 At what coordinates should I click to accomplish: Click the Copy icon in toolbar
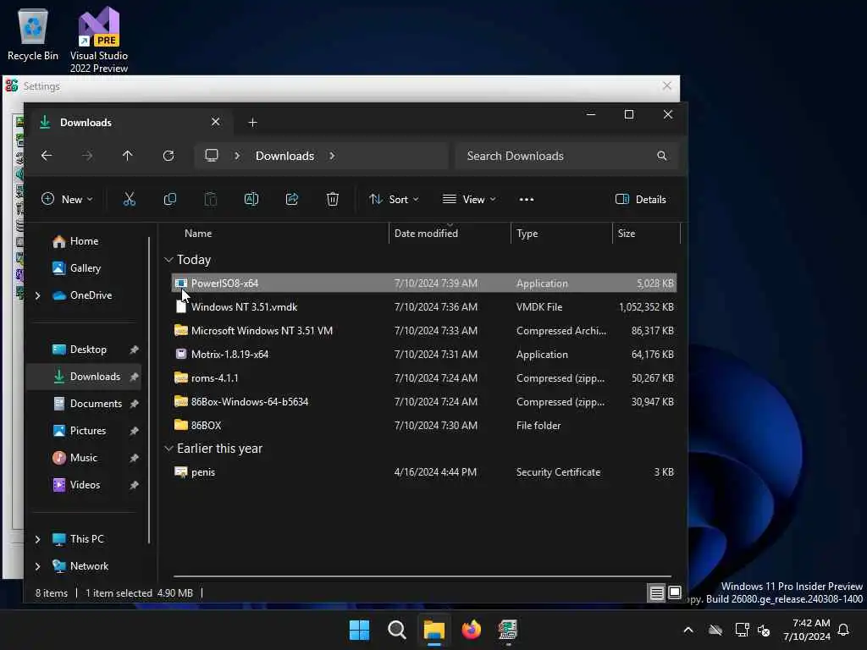169,200
